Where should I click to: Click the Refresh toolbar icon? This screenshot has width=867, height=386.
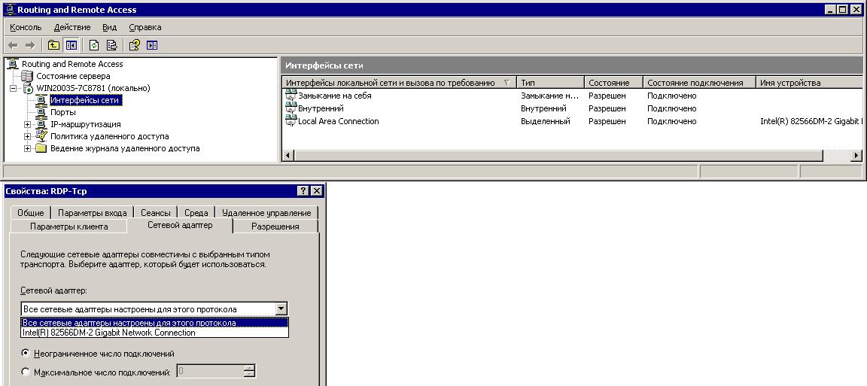pyautogui.click(x=94, y=45)
